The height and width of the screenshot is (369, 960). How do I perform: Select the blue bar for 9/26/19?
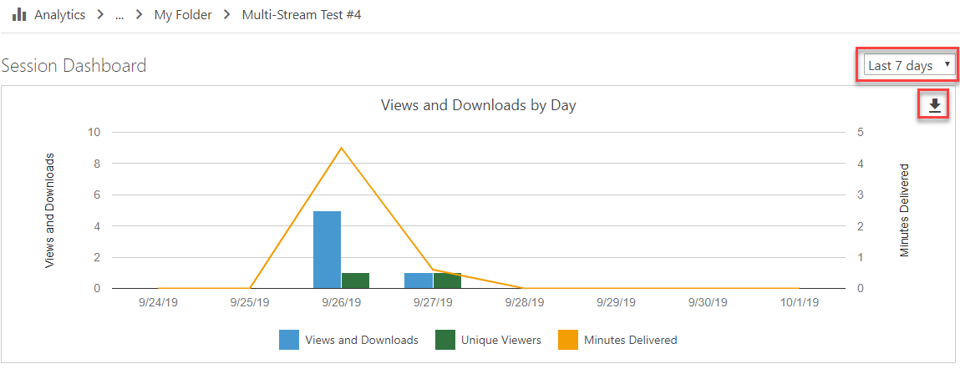pyautogui.click(x=327, y=250)
